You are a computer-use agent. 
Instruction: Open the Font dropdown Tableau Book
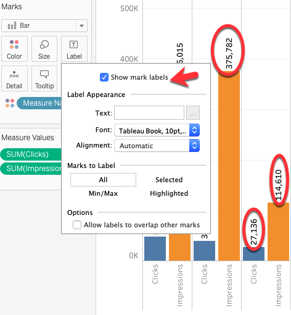pos(157,130)
